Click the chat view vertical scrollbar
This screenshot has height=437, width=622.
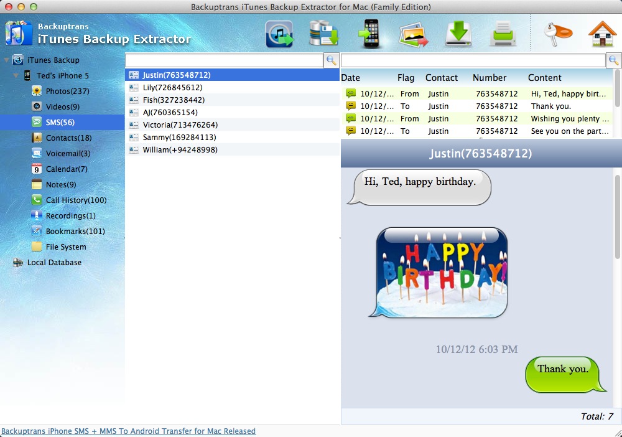click(x=617, y=216)
